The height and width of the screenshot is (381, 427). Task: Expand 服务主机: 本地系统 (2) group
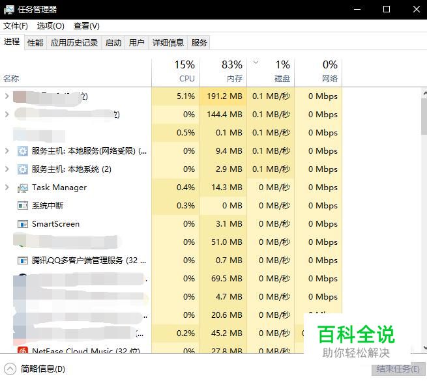(7, 169)
